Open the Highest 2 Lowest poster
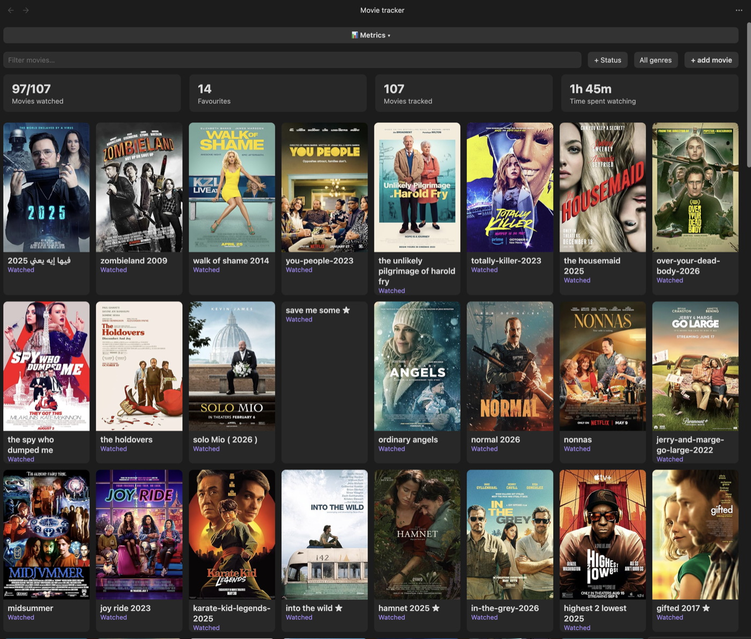 pos(602,535)
